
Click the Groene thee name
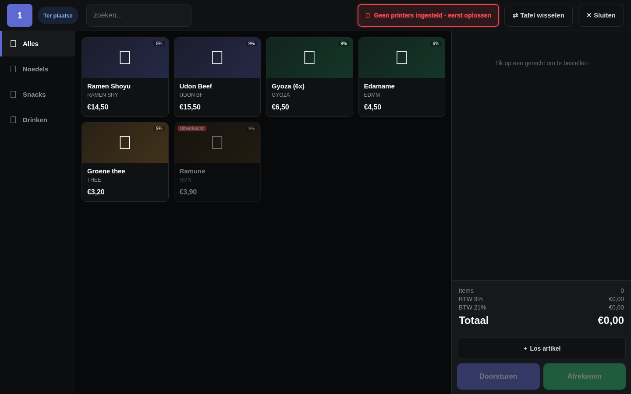click(106, 171)
